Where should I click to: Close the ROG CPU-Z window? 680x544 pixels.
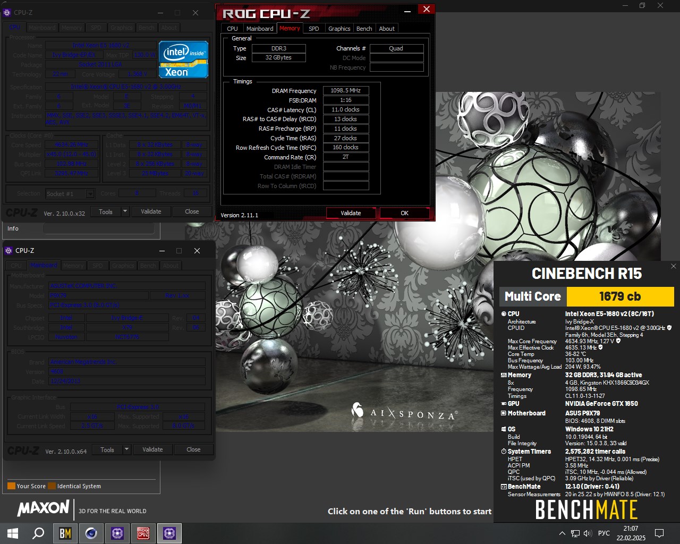[426, 9]
